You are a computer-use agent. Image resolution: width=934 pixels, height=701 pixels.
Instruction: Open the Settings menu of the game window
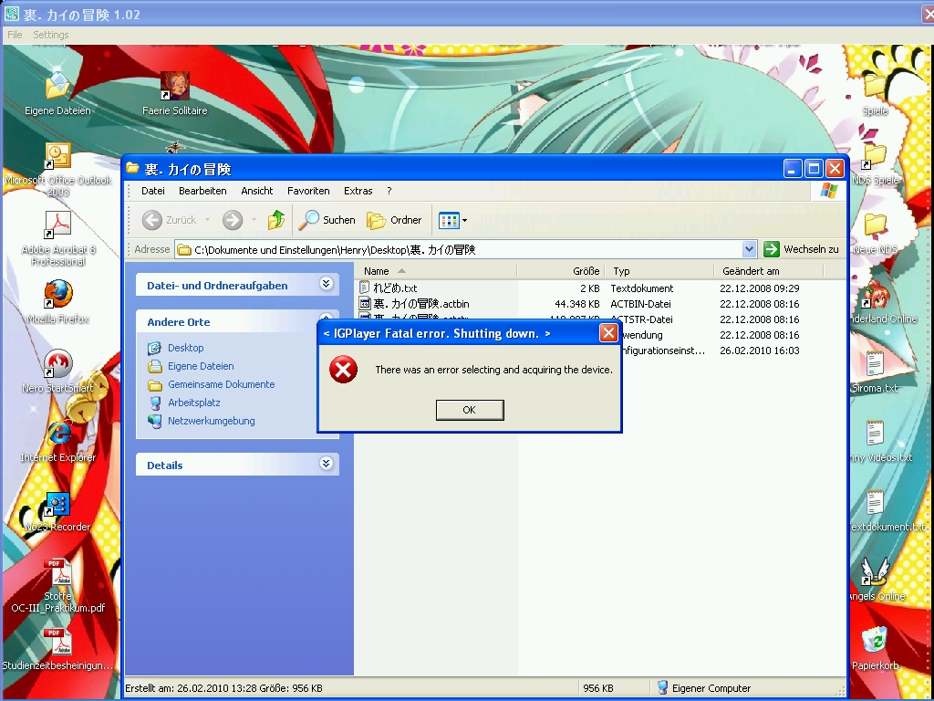click(x=51, y=35)
